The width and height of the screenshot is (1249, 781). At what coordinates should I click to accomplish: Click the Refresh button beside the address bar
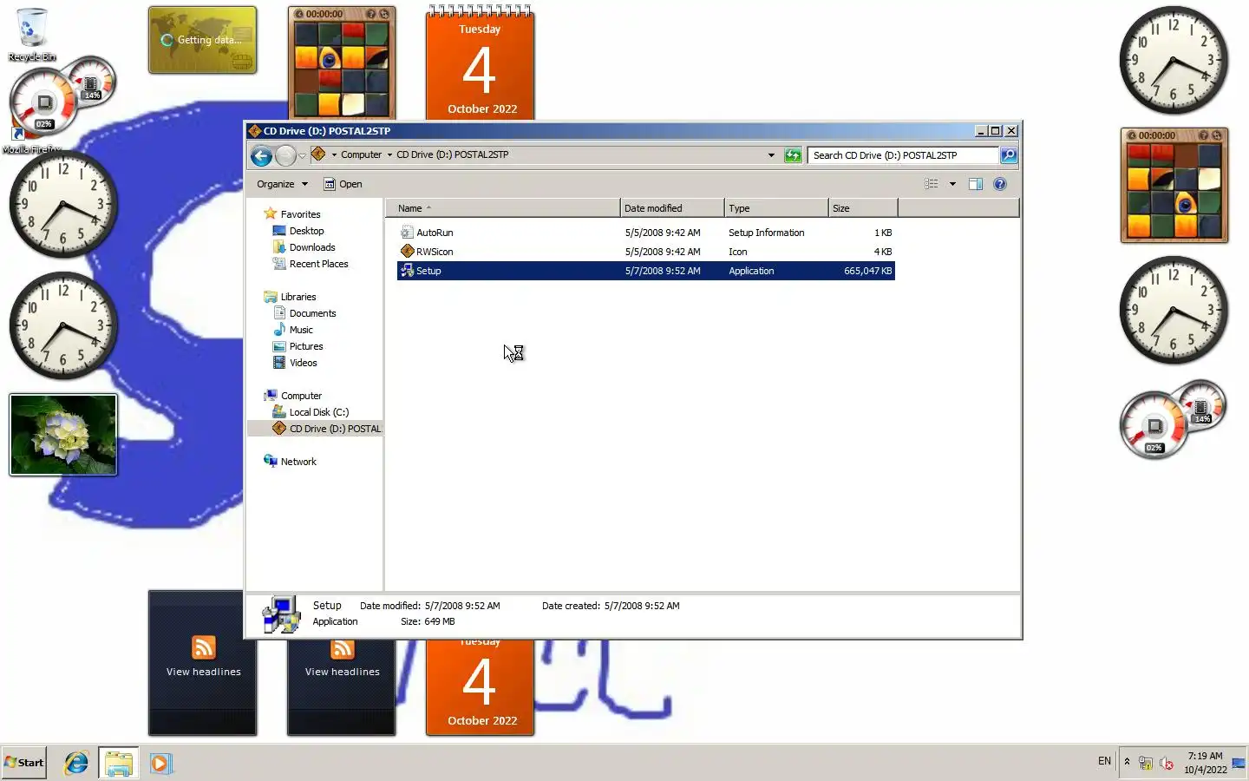click(793, 155)
